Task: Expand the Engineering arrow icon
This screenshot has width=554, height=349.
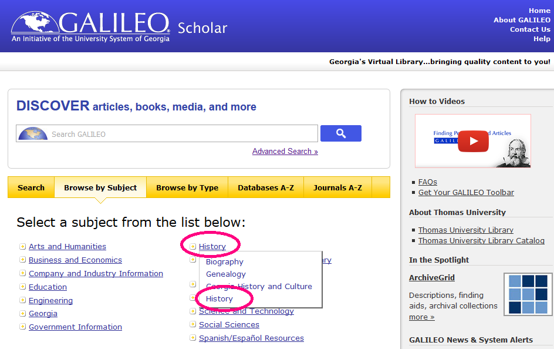Action: pos(23,300)
